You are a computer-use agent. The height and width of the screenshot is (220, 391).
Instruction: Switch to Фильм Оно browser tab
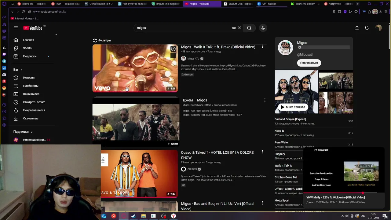238,4
